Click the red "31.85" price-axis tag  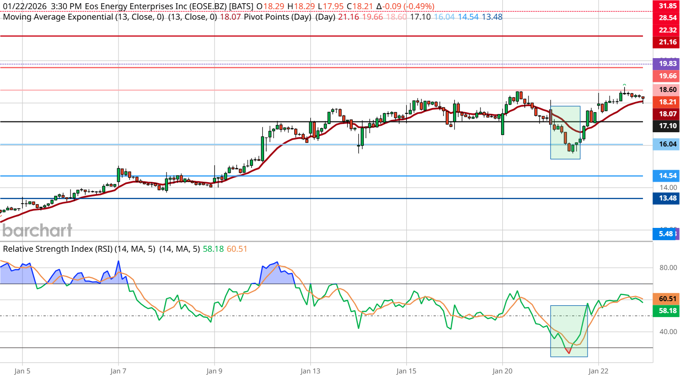[x=666, y=6]
